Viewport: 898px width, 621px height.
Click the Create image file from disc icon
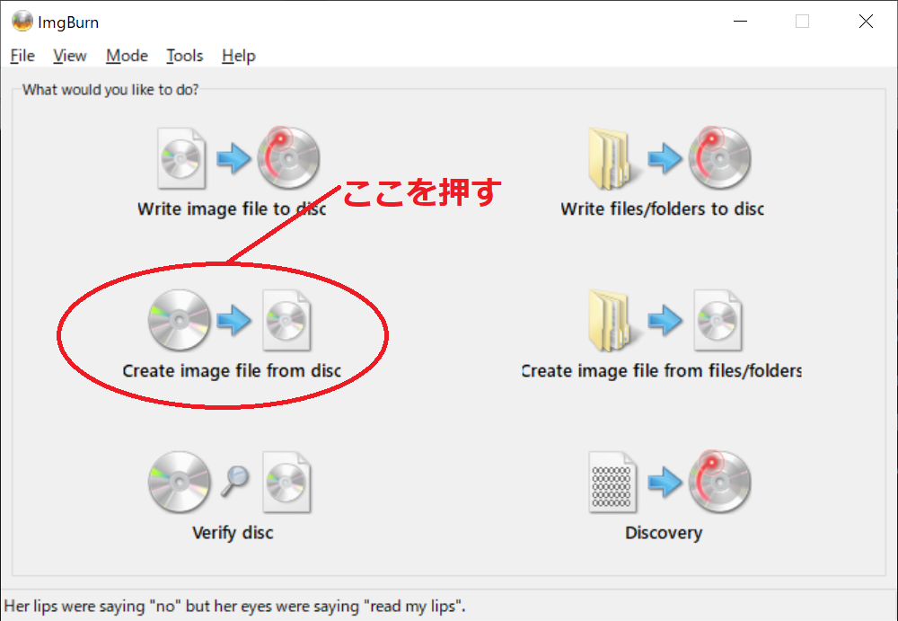[x=230, y=320]
